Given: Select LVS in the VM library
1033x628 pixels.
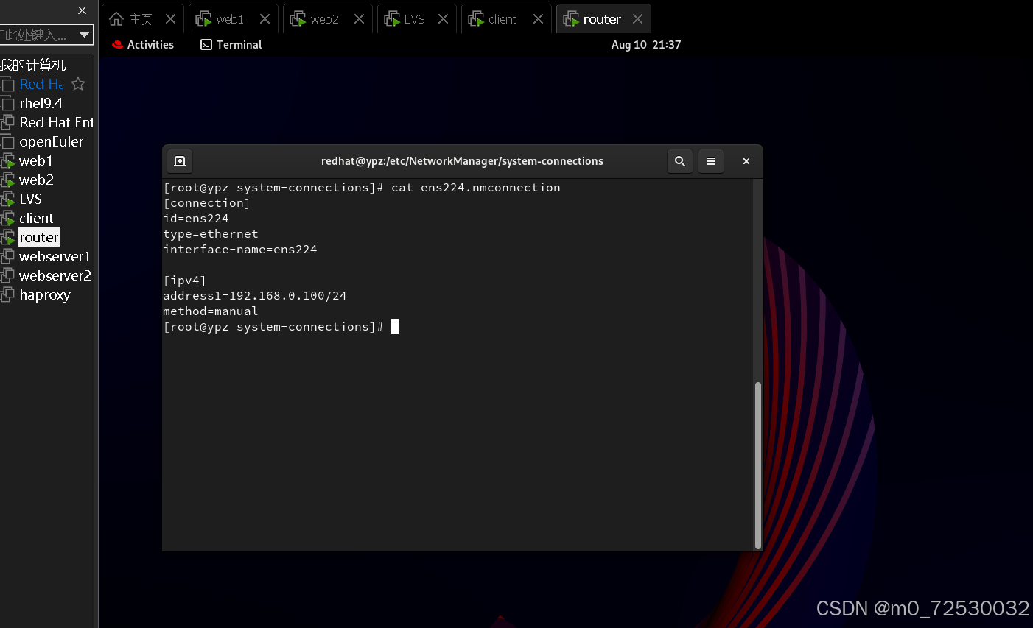Looking at the screenshot, I should click(30, 199).
